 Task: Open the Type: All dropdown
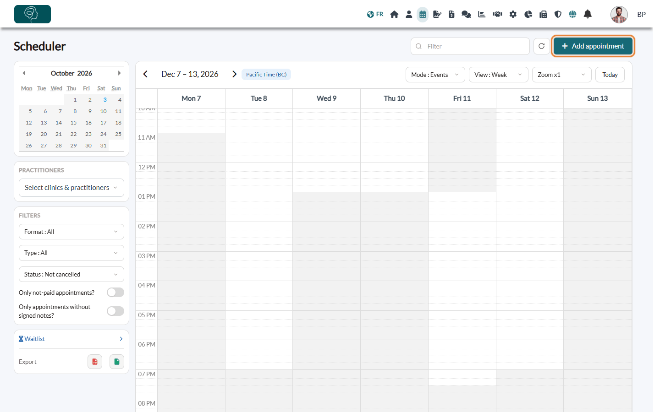71,253
